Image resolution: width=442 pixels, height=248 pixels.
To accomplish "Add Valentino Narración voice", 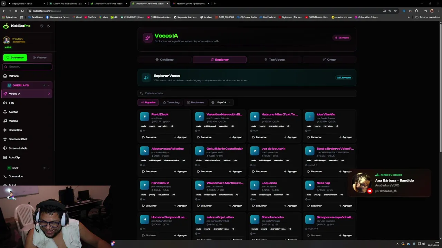I will [x=235, y=137].
